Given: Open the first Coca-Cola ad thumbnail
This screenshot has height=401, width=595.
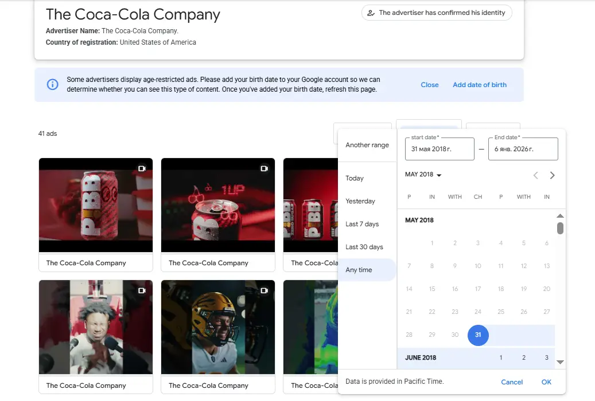Looking at the screenshot, I should (x=95, y=205).
